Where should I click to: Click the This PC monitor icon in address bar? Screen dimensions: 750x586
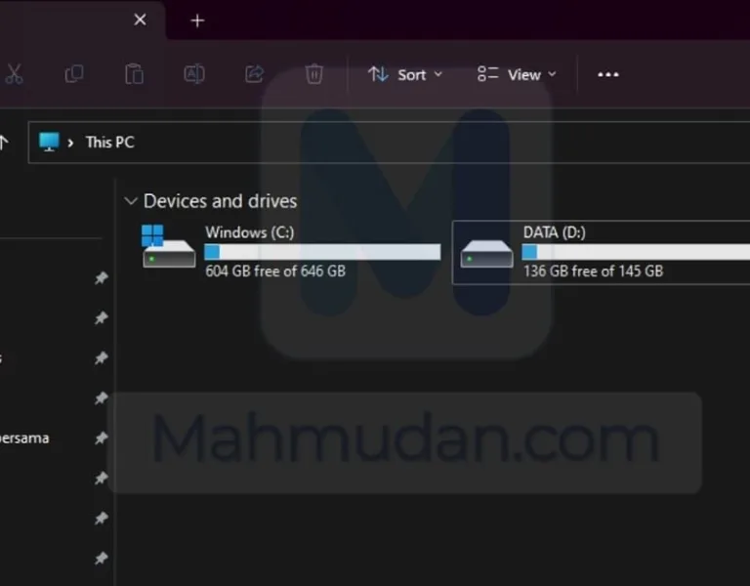tap(49, 142)
